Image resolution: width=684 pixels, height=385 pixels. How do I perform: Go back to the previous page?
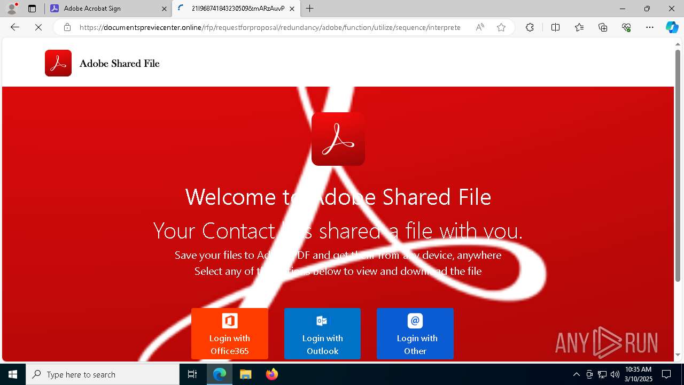coord(15,27)
